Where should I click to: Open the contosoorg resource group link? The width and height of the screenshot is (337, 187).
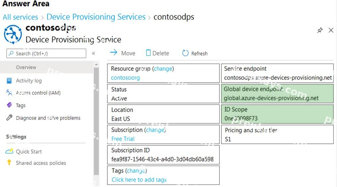[125, 78]
